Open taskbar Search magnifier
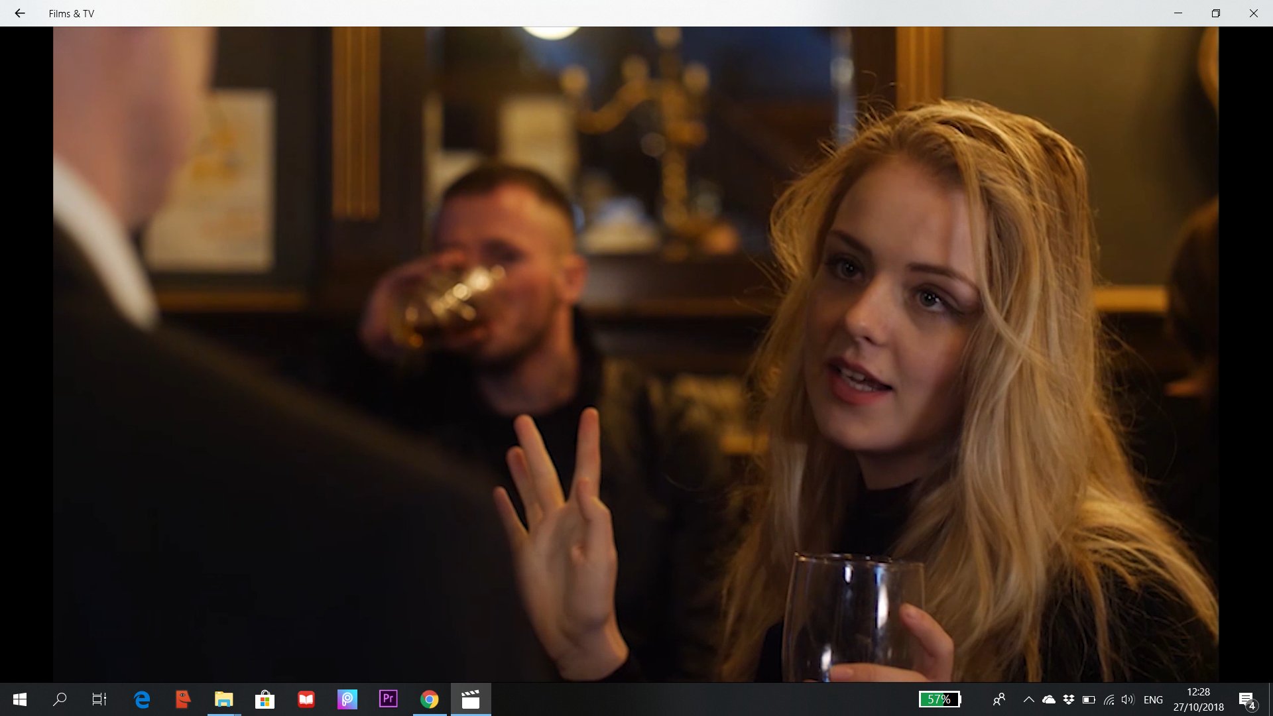The height and width of the screenshot is (716, 1273). pos(60,699)
